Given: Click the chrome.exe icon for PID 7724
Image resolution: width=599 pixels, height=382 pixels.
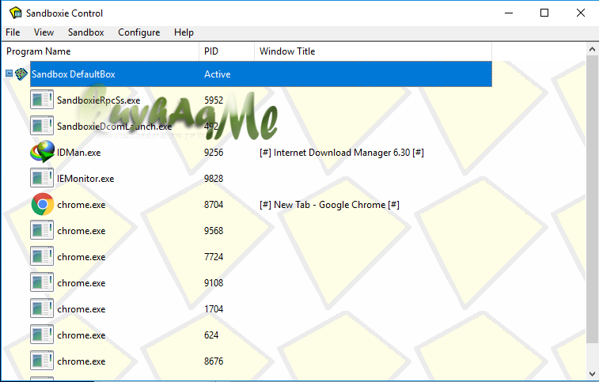Looking at the screenshot, I should point(42,256).
